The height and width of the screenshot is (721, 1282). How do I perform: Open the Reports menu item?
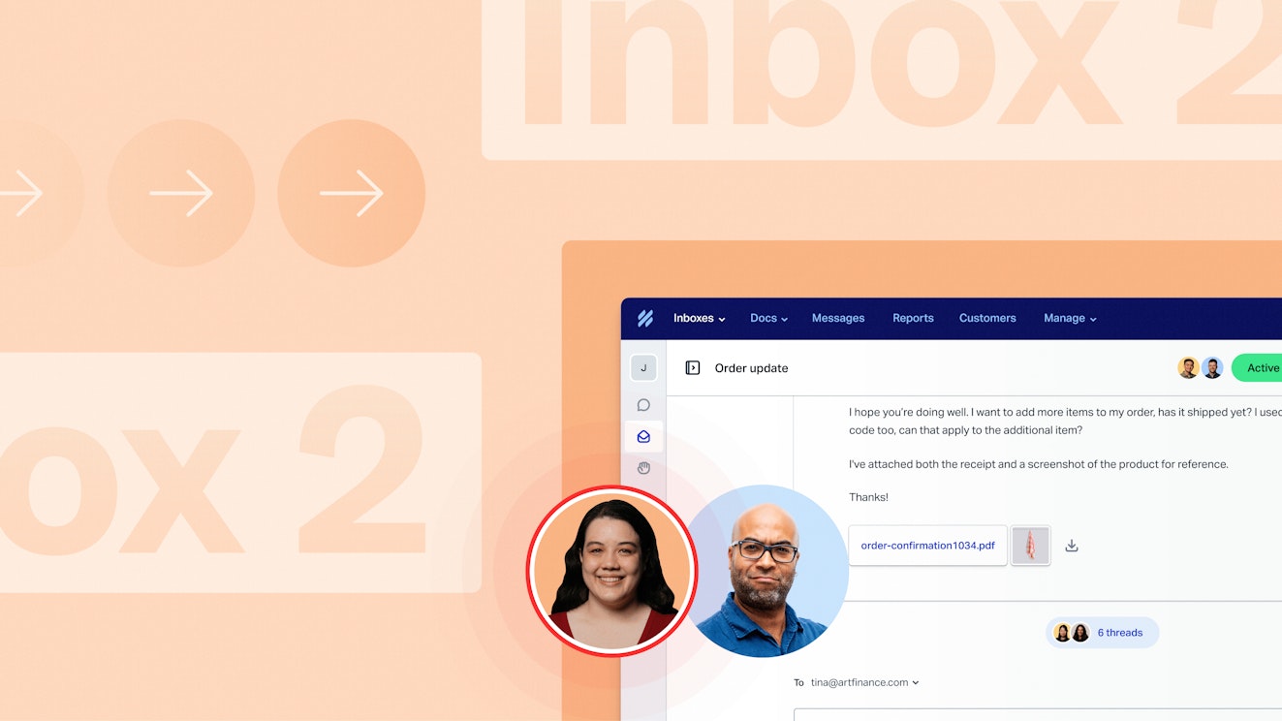tap(913, 318)
